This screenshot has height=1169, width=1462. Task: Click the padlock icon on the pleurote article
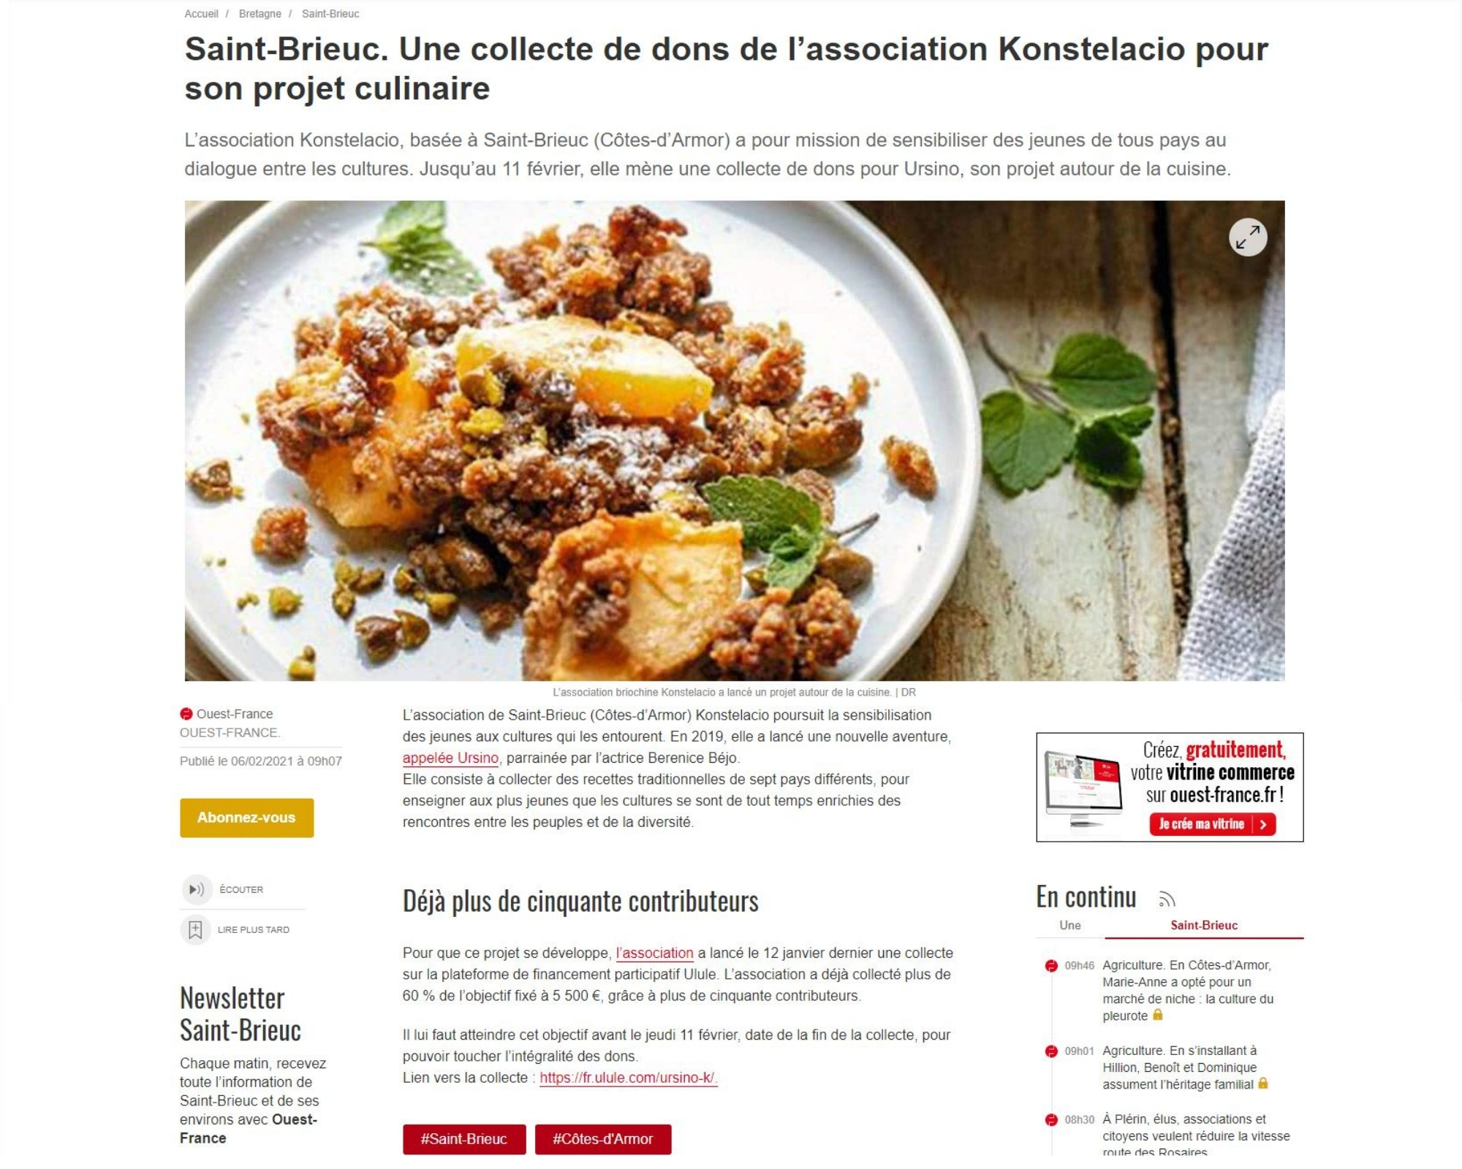coord(1157,1015)
